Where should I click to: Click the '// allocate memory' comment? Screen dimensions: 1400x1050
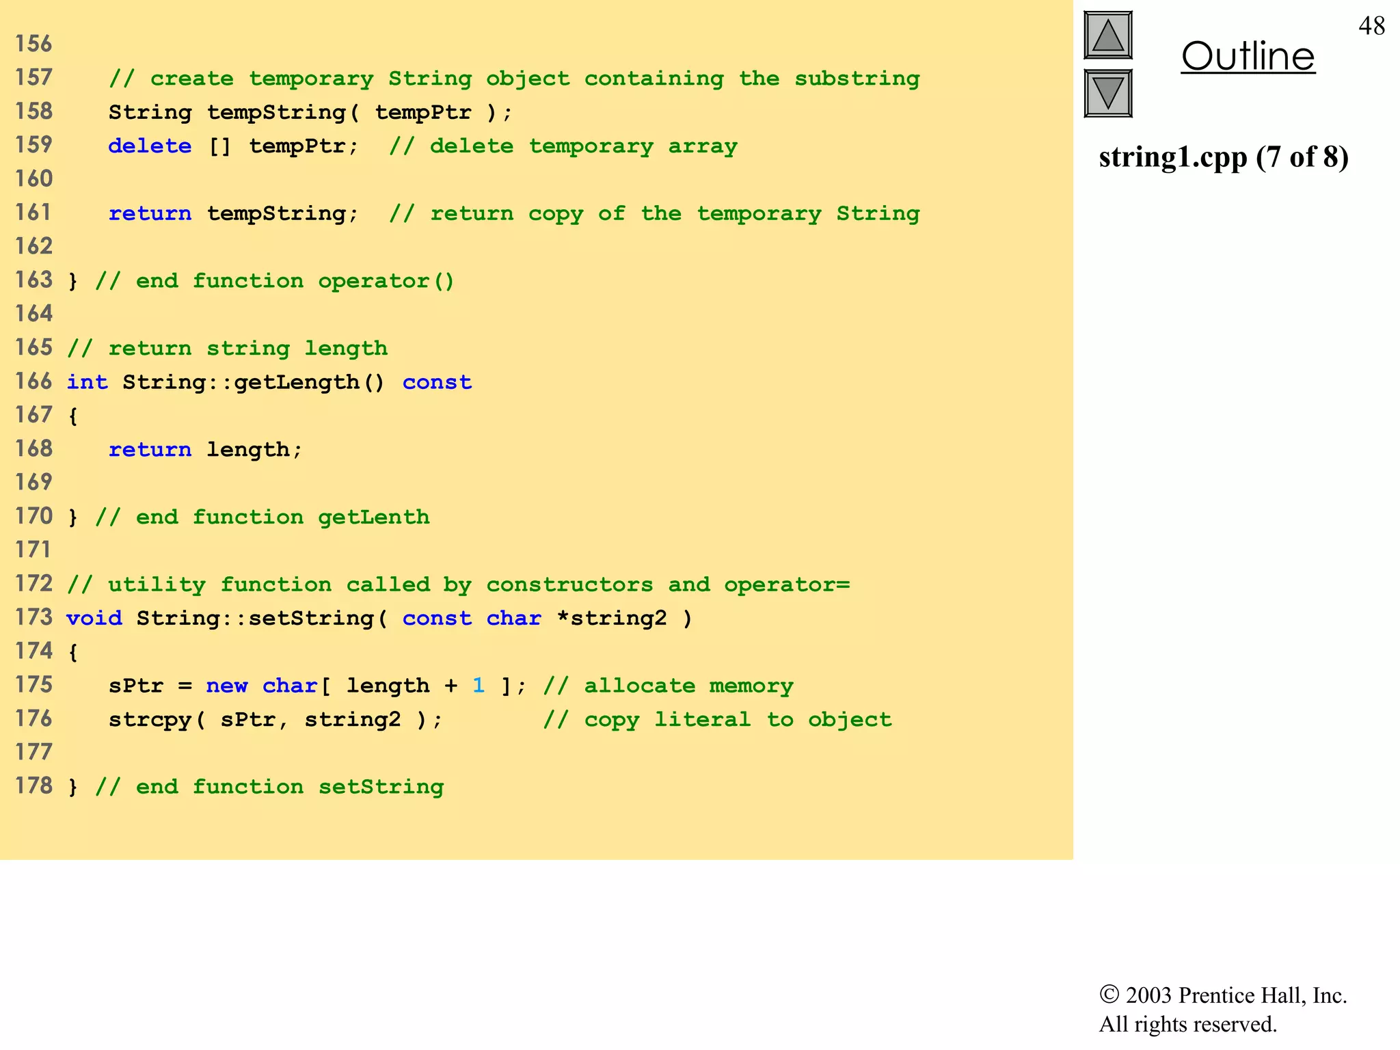(669, 686)
